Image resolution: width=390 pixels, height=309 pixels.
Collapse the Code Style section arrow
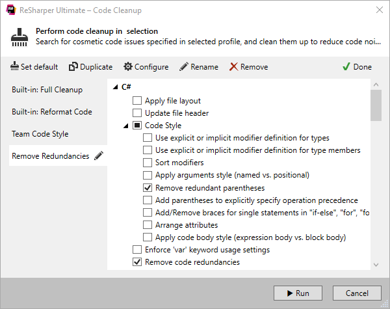coord(126,126)
